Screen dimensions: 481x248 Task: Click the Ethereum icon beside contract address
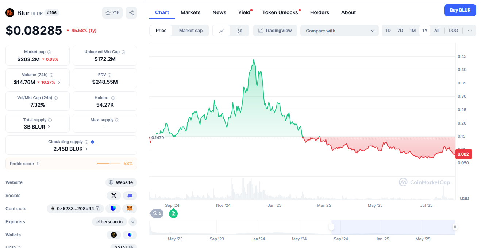click(53, 209)
